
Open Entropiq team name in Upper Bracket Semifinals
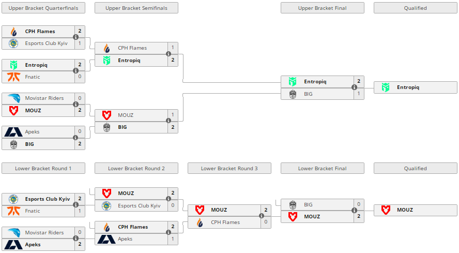click(129, 61)
